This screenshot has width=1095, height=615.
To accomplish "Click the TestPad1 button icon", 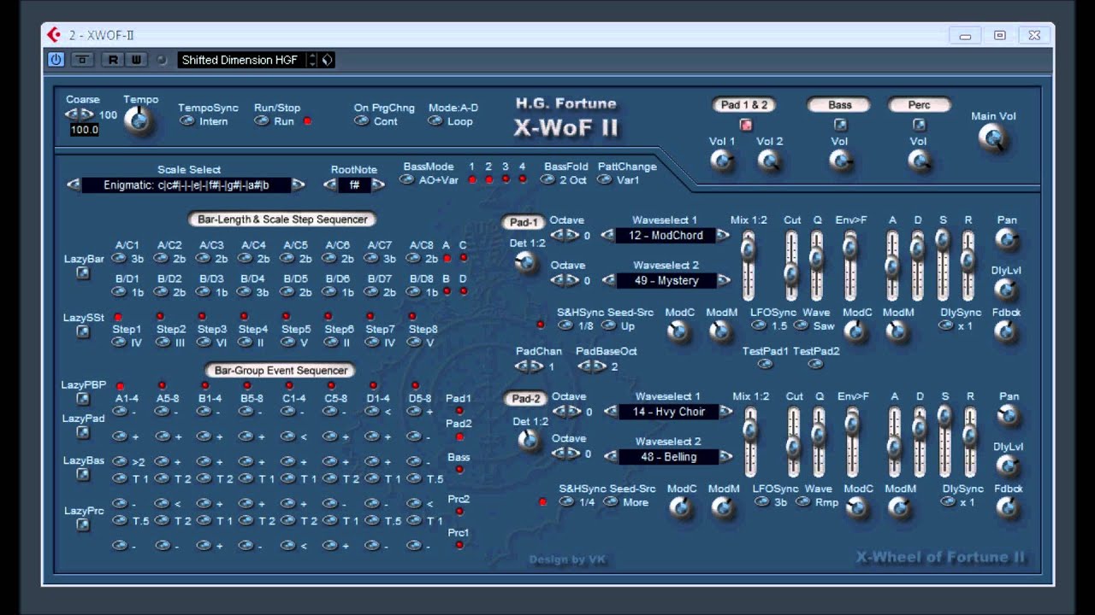I will 765,364.
